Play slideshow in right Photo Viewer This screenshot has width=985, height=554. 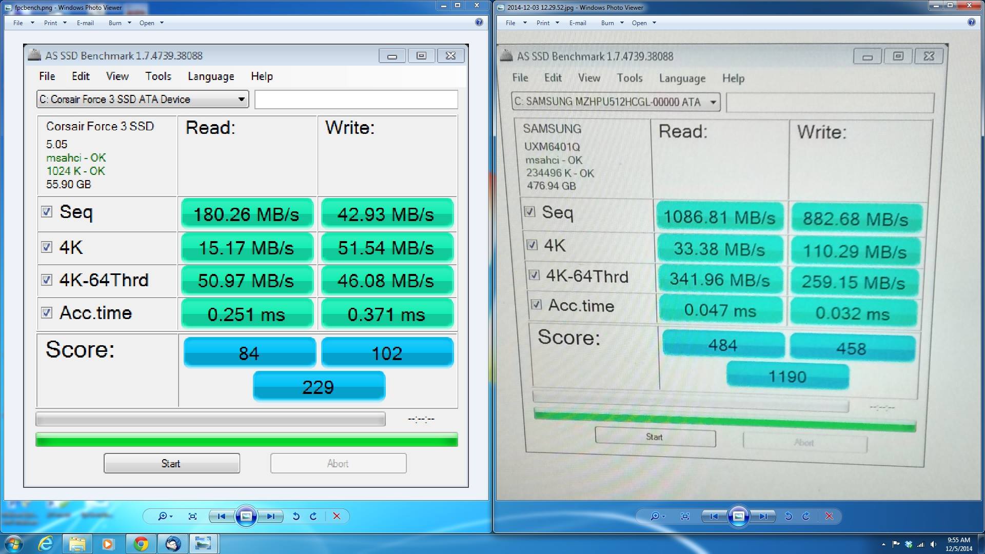pyautogui.click(x=738, y=516)
